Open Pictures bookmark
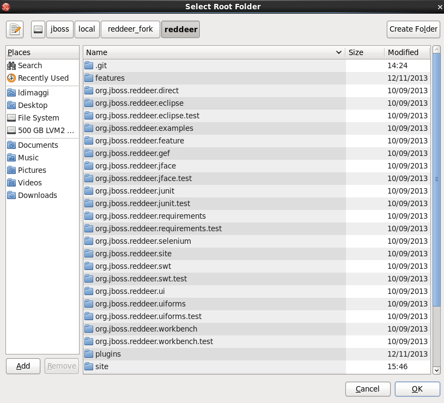 (x=42, y=170)
